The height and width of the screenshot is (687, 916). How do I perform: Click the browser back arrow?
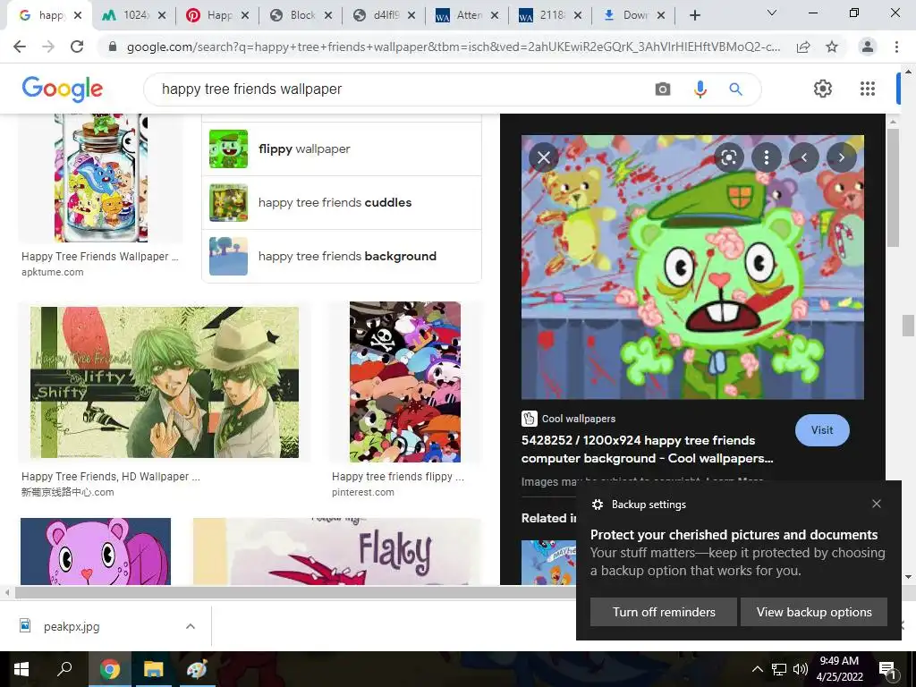coord(20,47)
